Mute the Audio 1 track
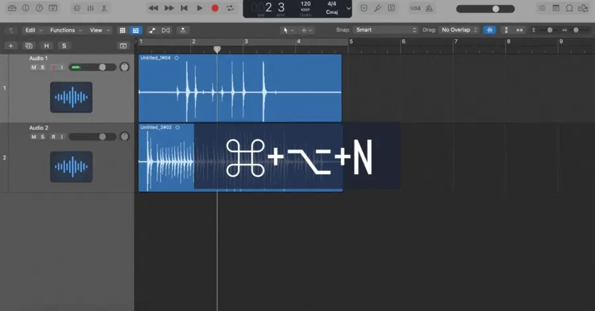The height and width of the screenshot is (311, 595). (x=34, y=67)
